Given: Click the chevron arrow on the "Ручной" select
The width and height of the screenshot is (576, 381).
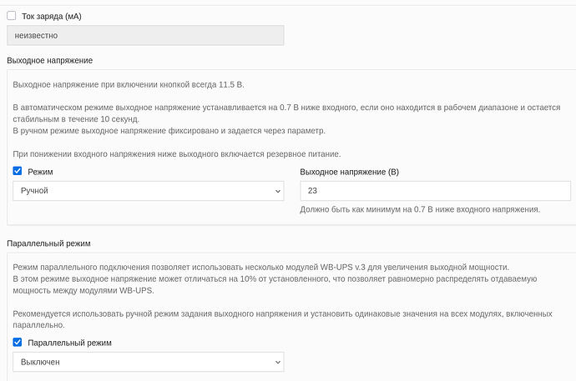Looking at the screenshot, I should click(x=278, y=191).
